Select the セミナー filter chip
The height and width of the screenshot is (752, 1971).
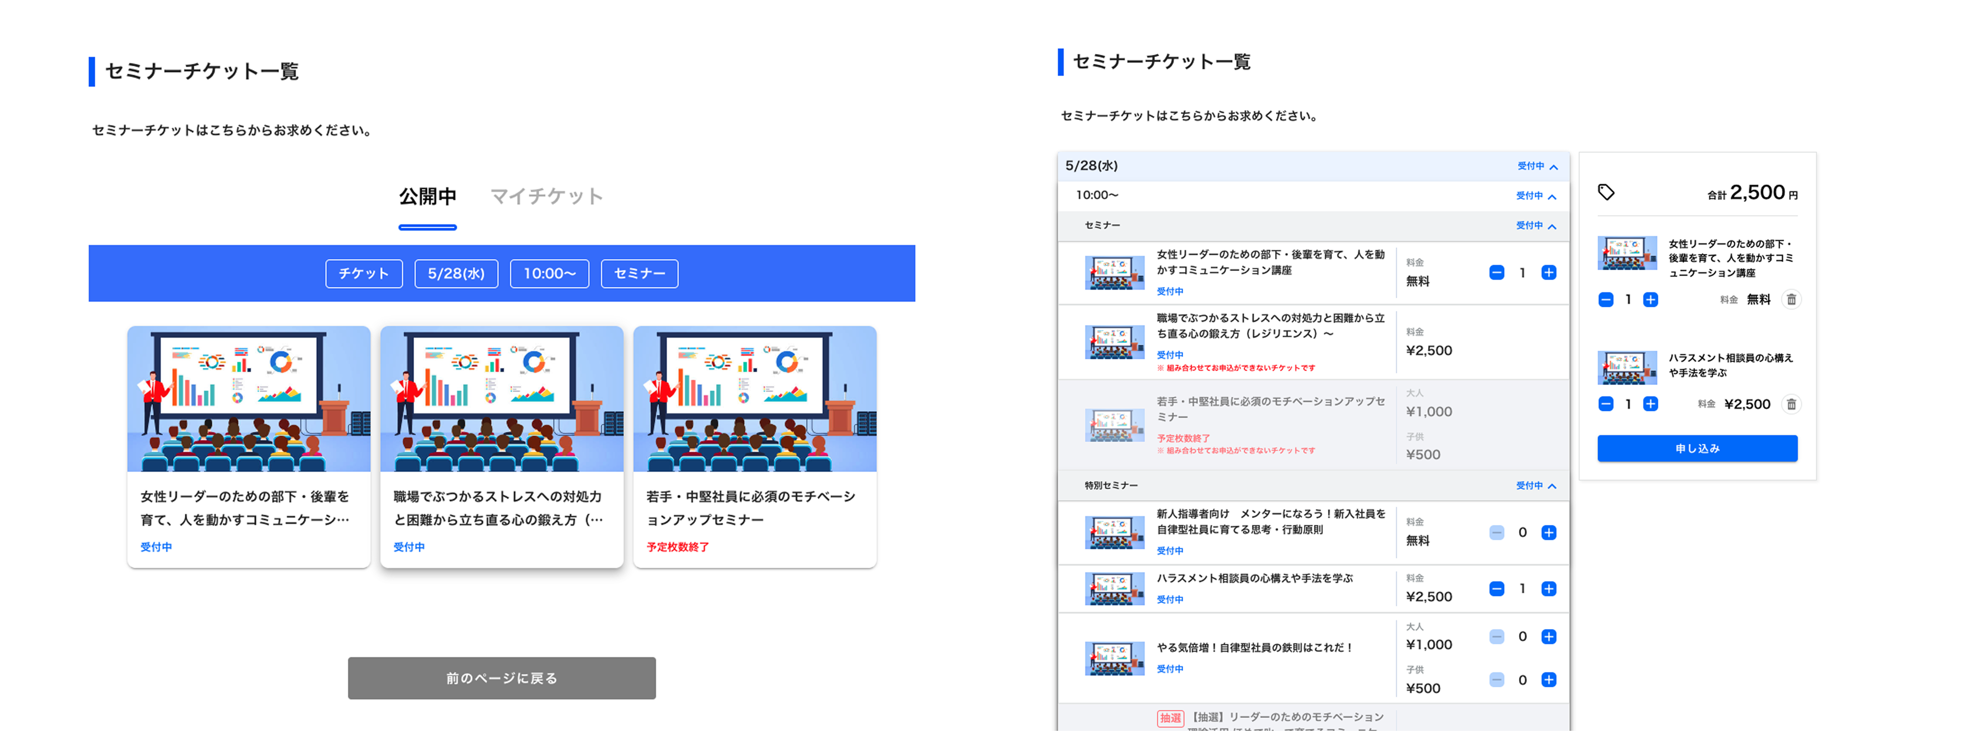click(640, 273)
